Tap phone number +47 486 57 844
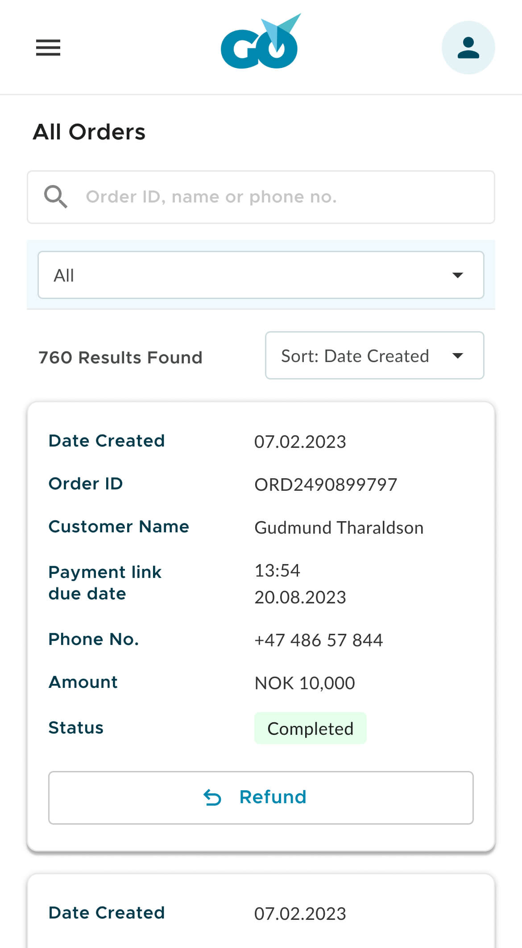522x948 pixels. 318,640
